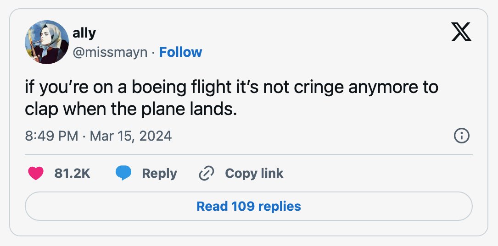498x246 pixels.
Task: Click the line "clap when the plane lands."
Action: [131, 109]
